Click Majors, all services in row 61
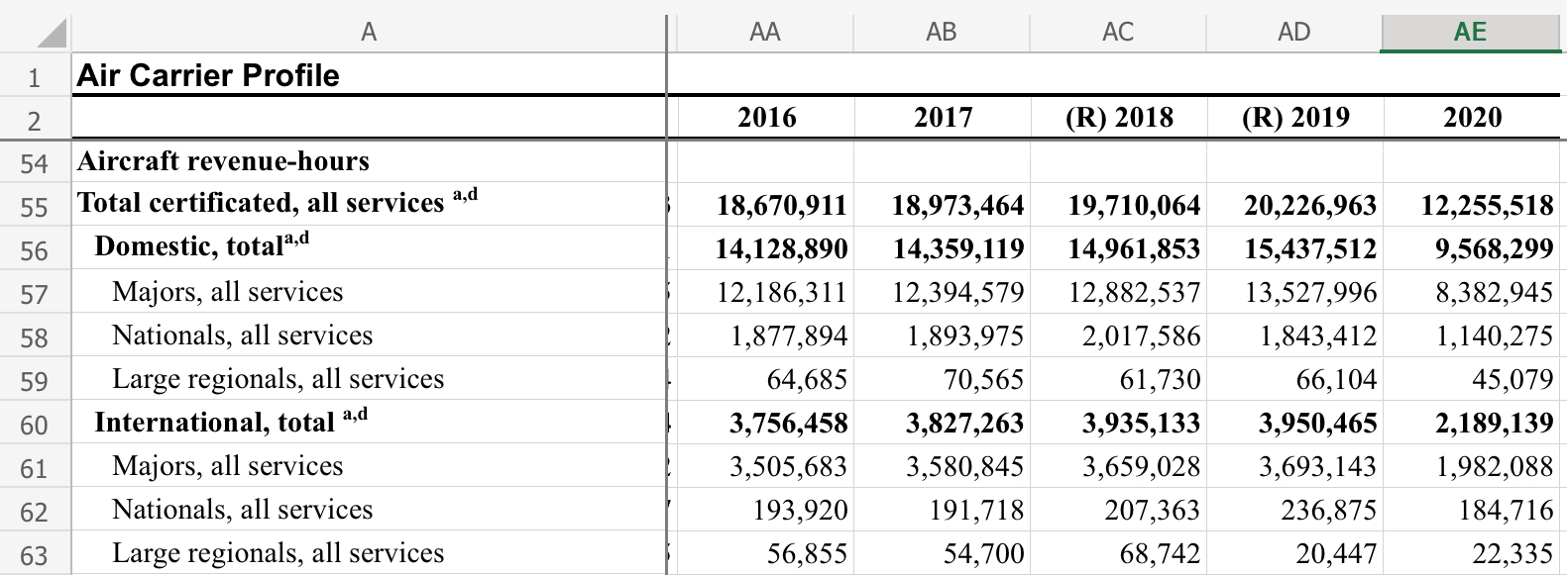Viewport: 1567px width, 575px height. (x=369, y=466)
